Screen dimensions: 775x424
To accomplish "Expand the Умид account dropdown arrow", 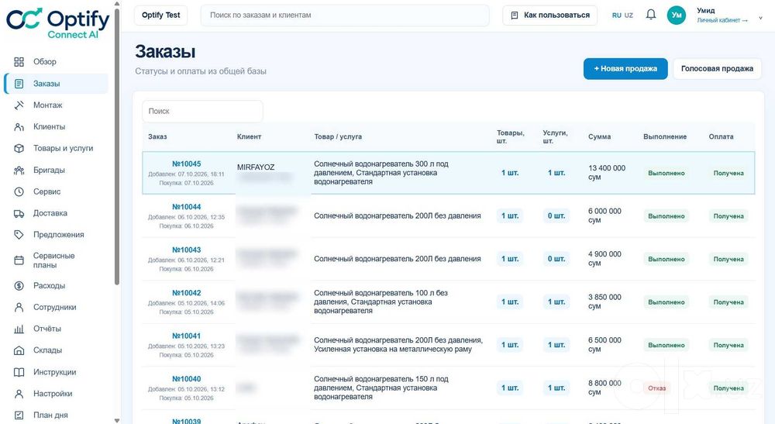I will (x=761, y=18).
